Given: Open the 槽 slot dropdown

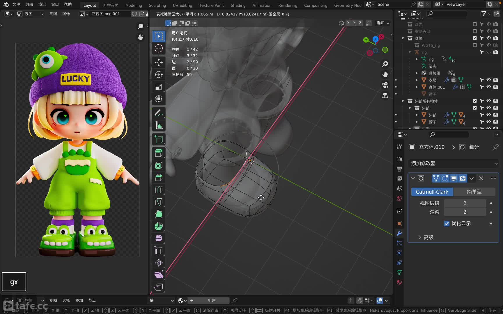Looking at the screenshot, I should 162,300.
